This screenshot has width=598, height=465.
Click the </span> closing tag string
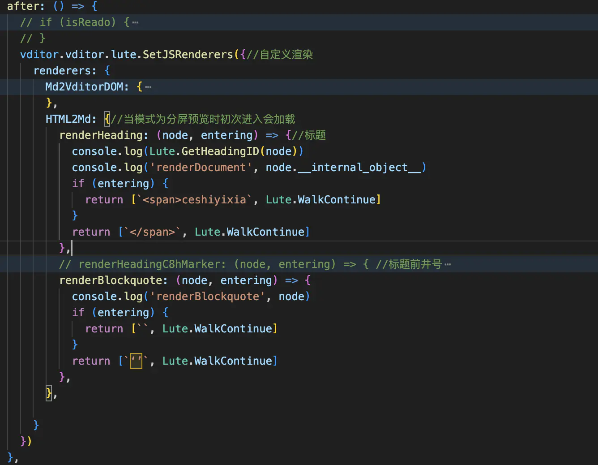click(152, 232)
